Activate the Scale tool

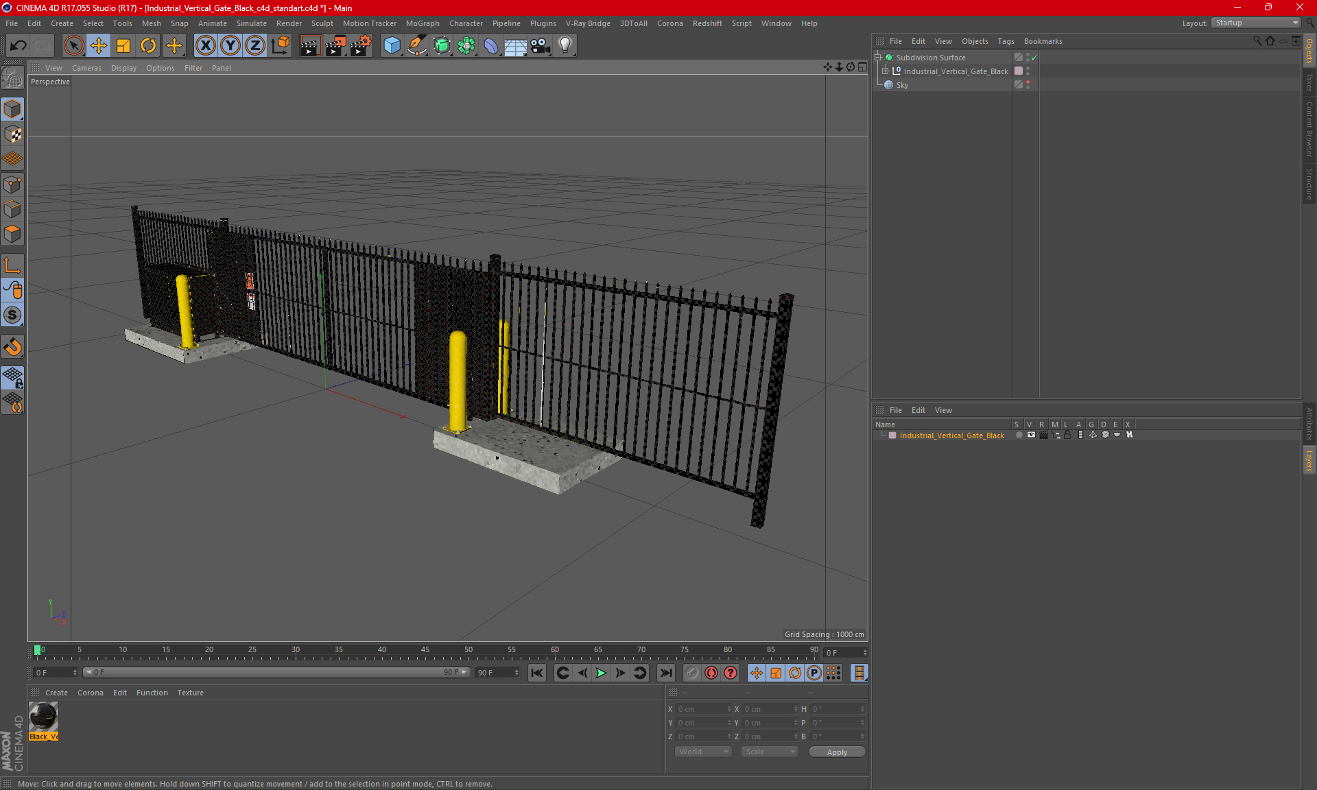click(x=123, y=45)
